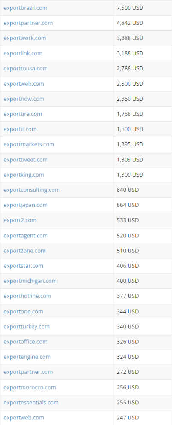Open the exportbrazil.com link
This screenshot has width=172, height=425.
point(25,8)
